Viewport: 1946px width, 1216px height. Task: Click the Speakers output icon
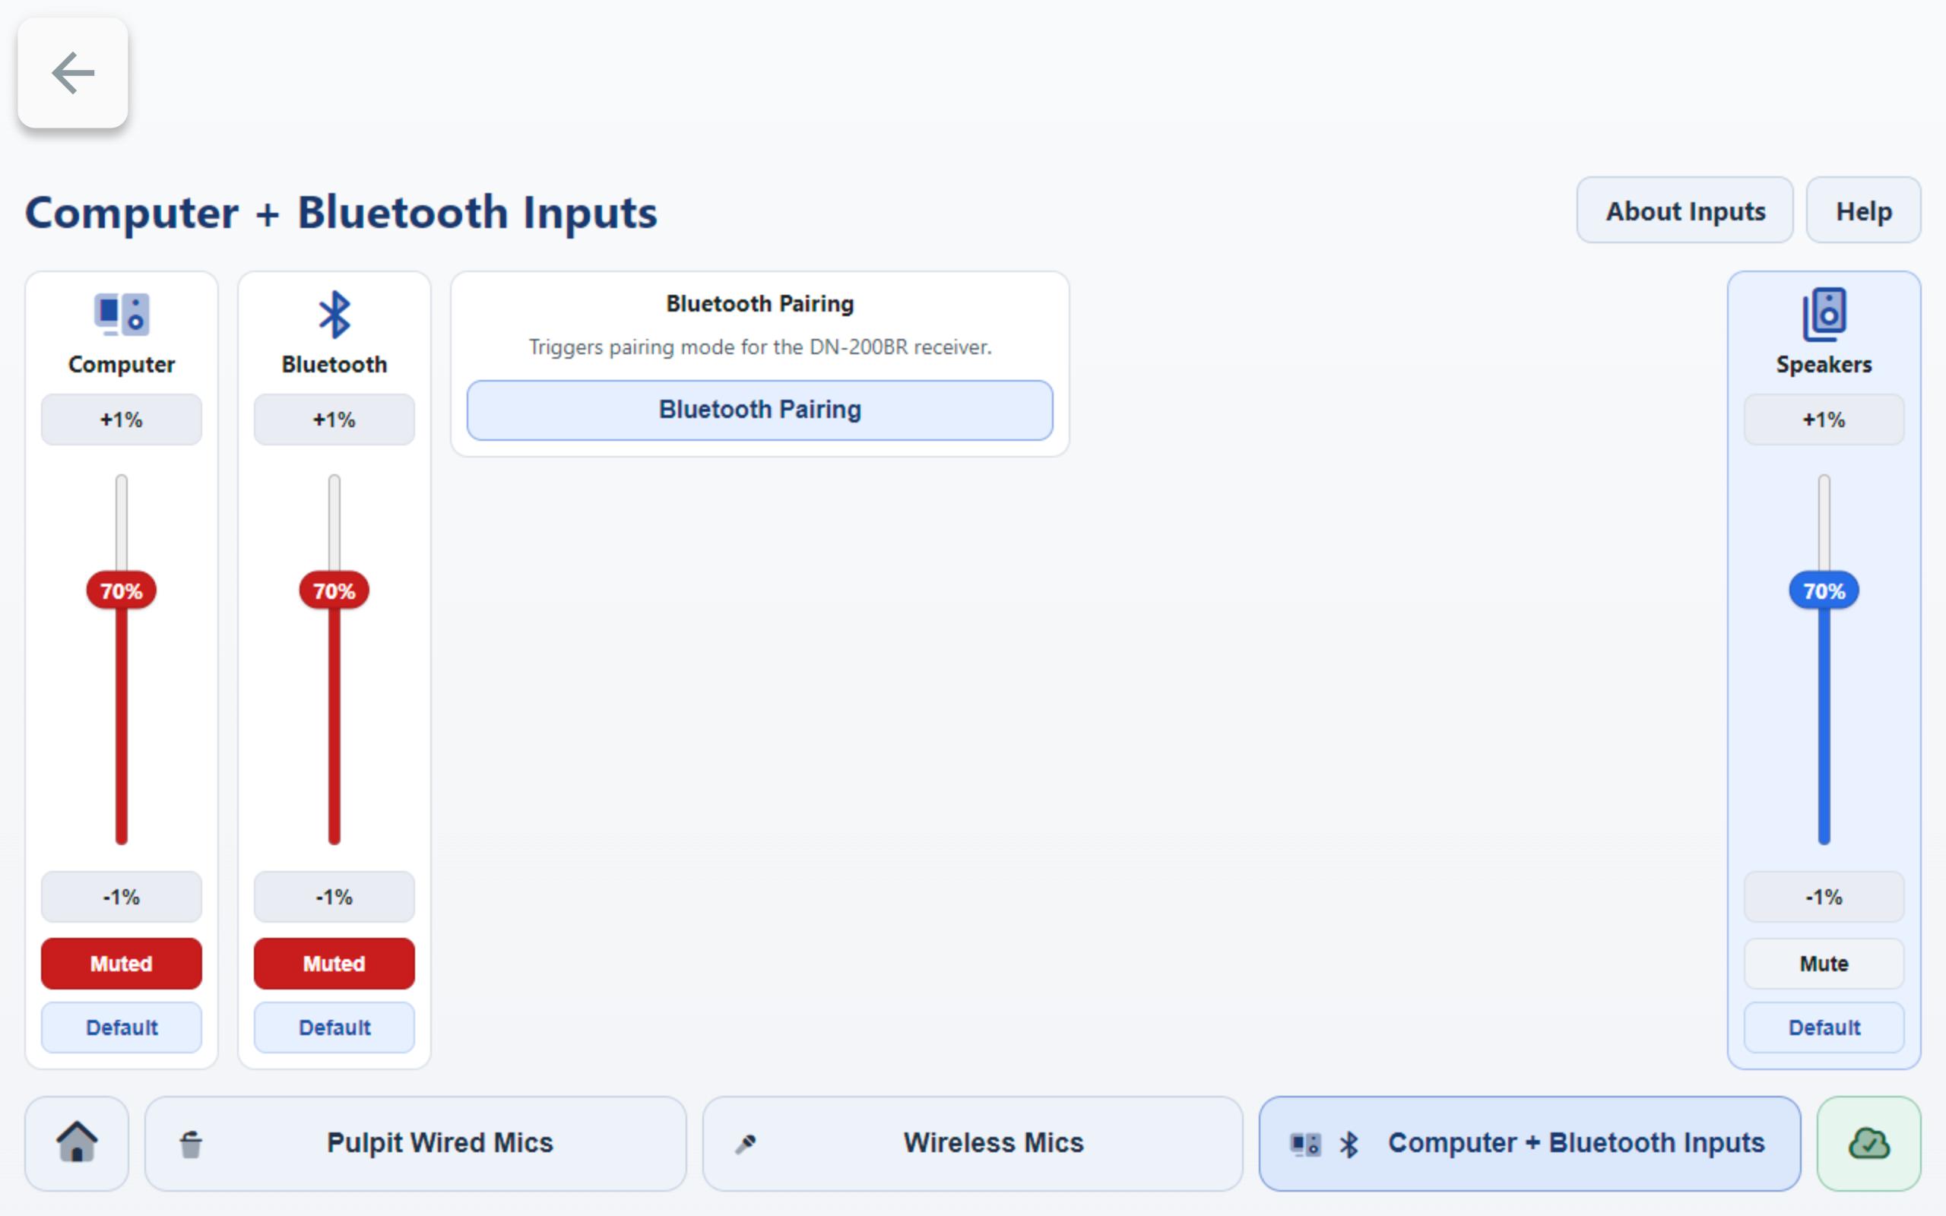coord(1823,315)
